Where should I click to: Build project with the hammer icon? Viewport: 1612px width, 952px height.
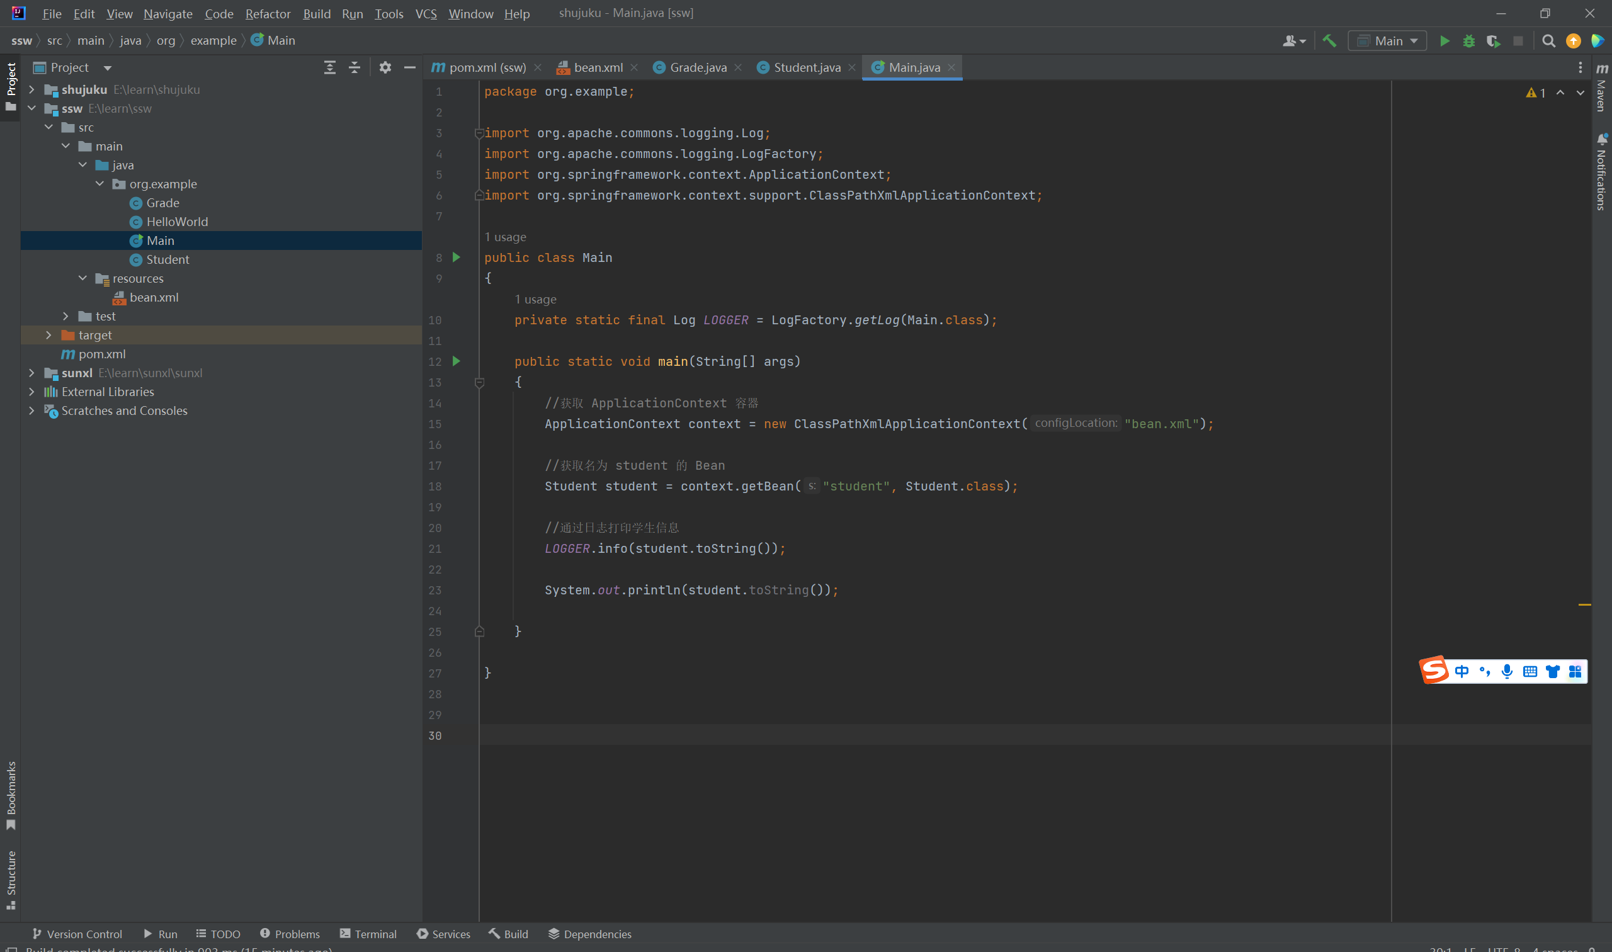[x=1329, y=41]
